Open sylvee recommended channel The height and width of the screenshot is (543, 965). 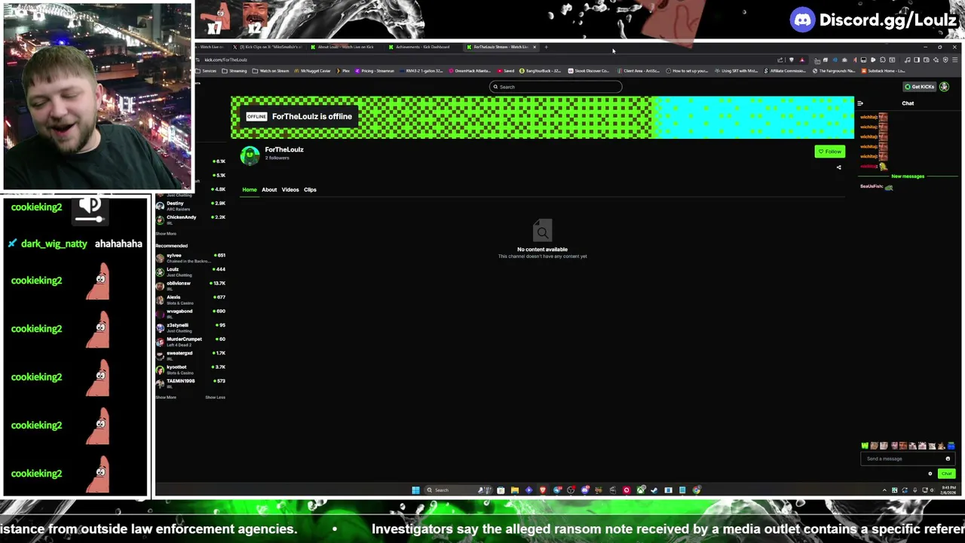tap(188, 257)
